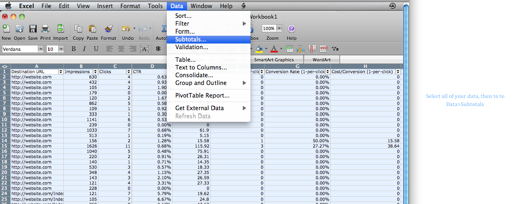The height and width of the screenshot is (204, 519).
Task: Align text left
Action: (110, 49)
